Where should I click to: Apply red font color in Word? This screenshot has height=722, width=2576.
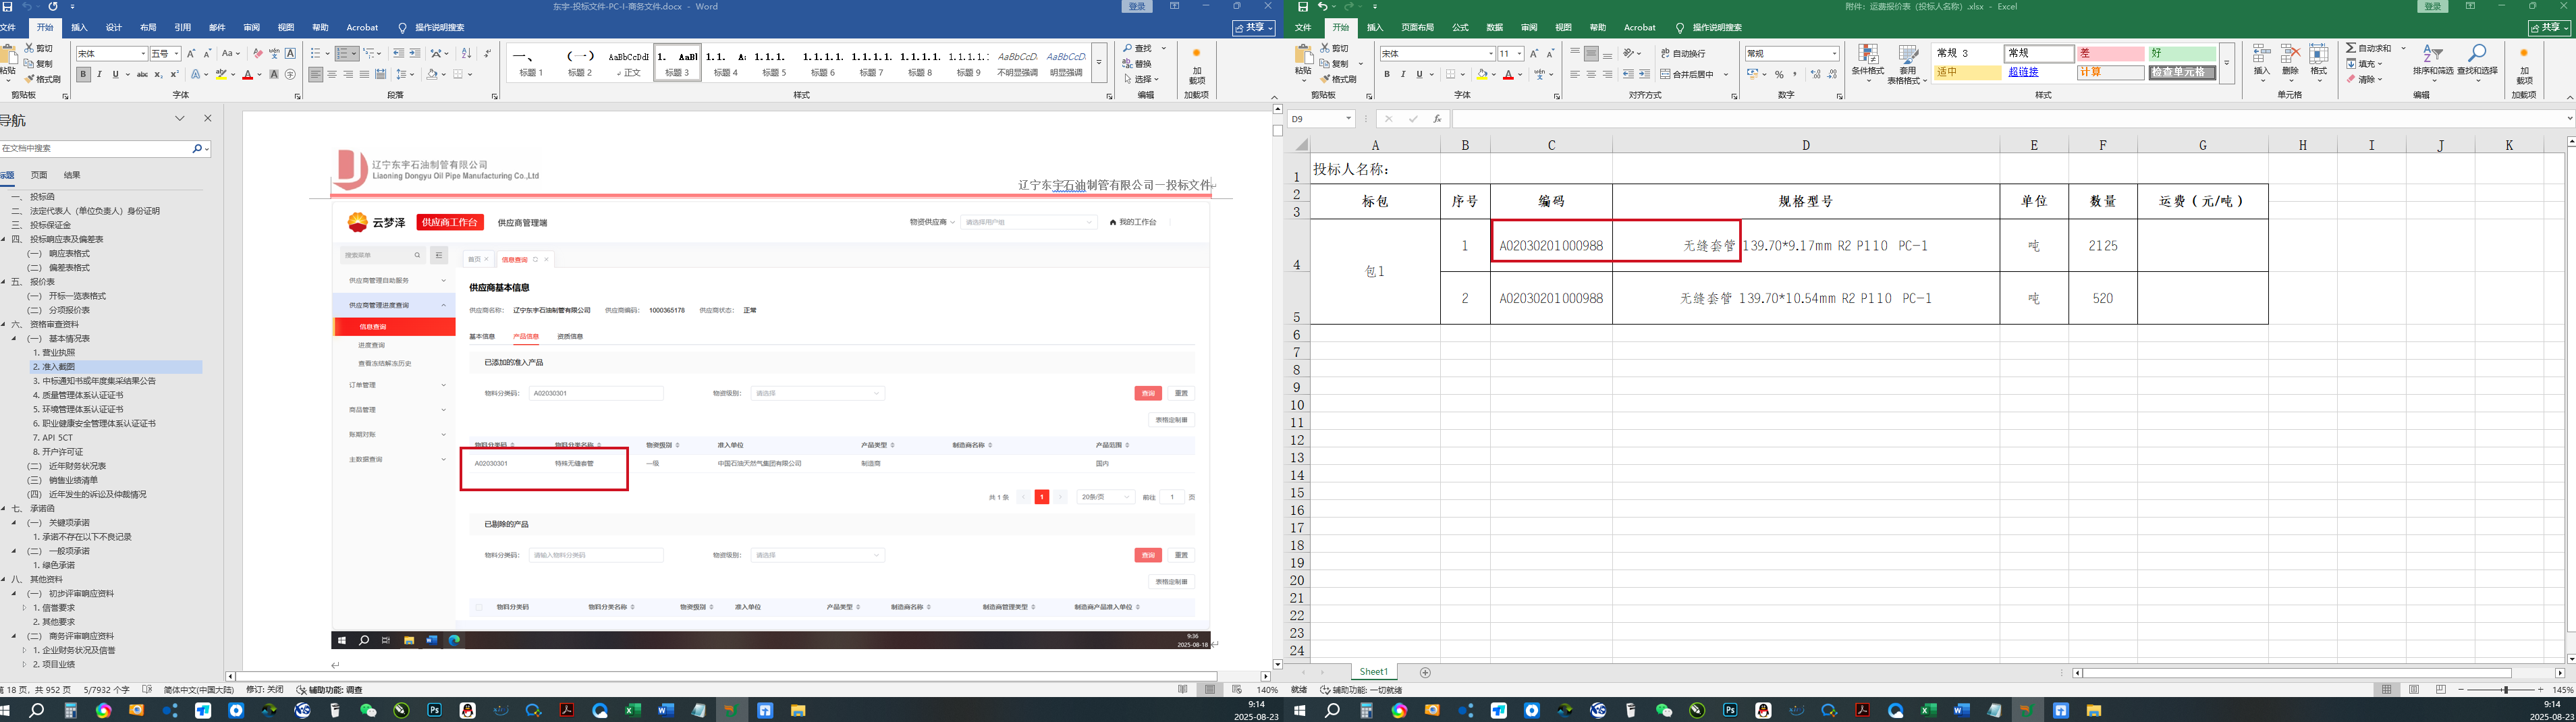tap(247, 75)
